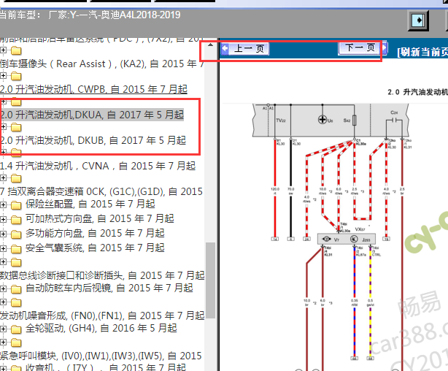Click the folder icon below 全轮驱动 row
Viewport: 448px width, 371px height.
[16, 343]
